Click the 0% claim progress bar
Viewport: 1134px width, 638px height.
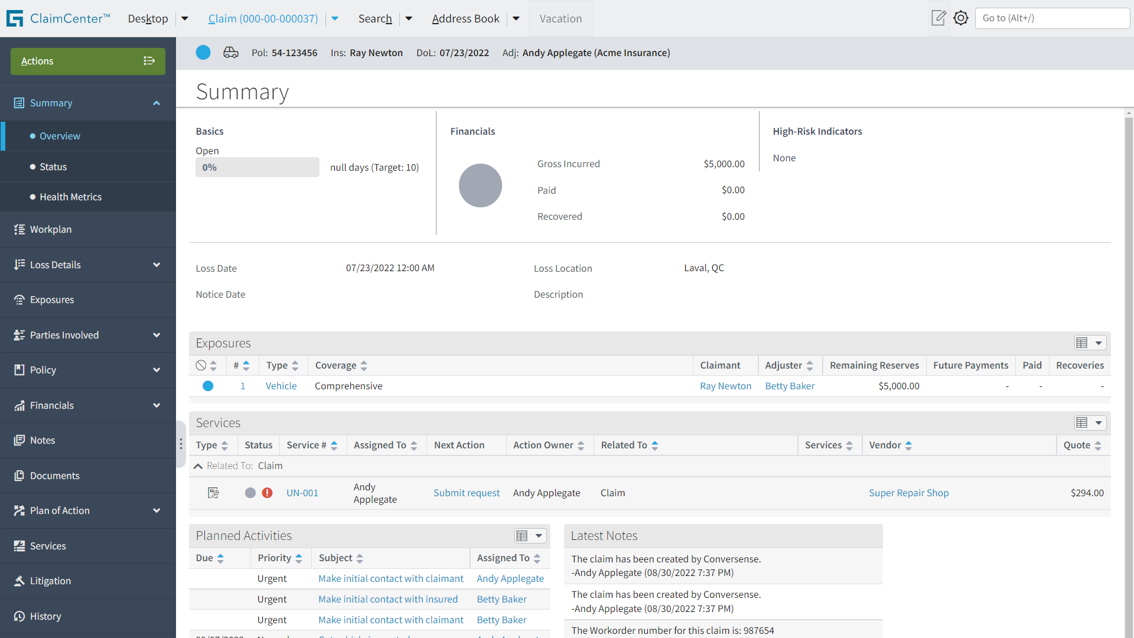[x=258, y=167]
